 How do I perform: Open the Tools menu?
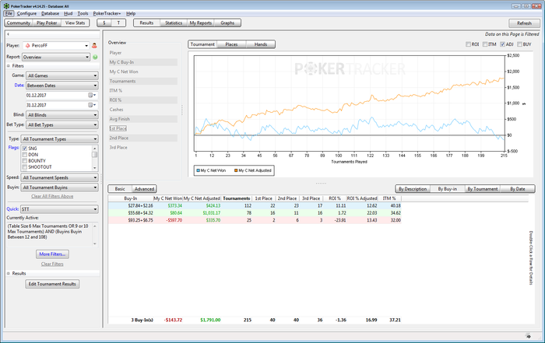83,13
